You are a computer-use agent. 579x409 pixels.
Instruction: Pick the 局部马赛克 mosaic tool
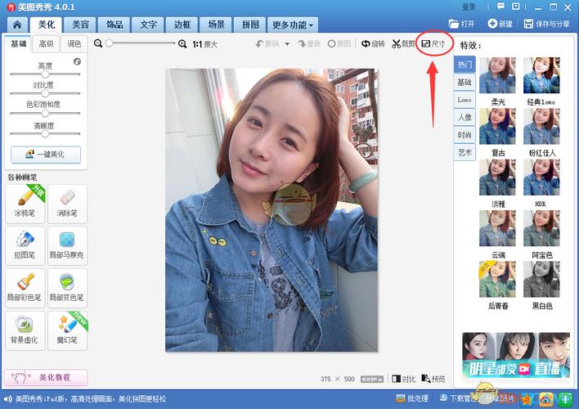click(67, 245)
